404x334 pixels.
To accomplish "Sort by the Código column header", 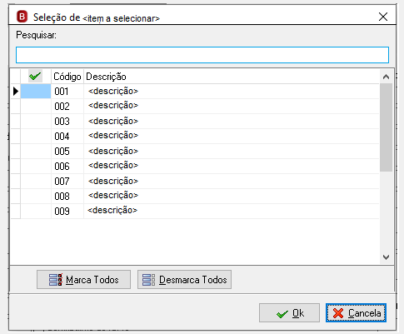I will pyautogui.click(x=67, y=77).
